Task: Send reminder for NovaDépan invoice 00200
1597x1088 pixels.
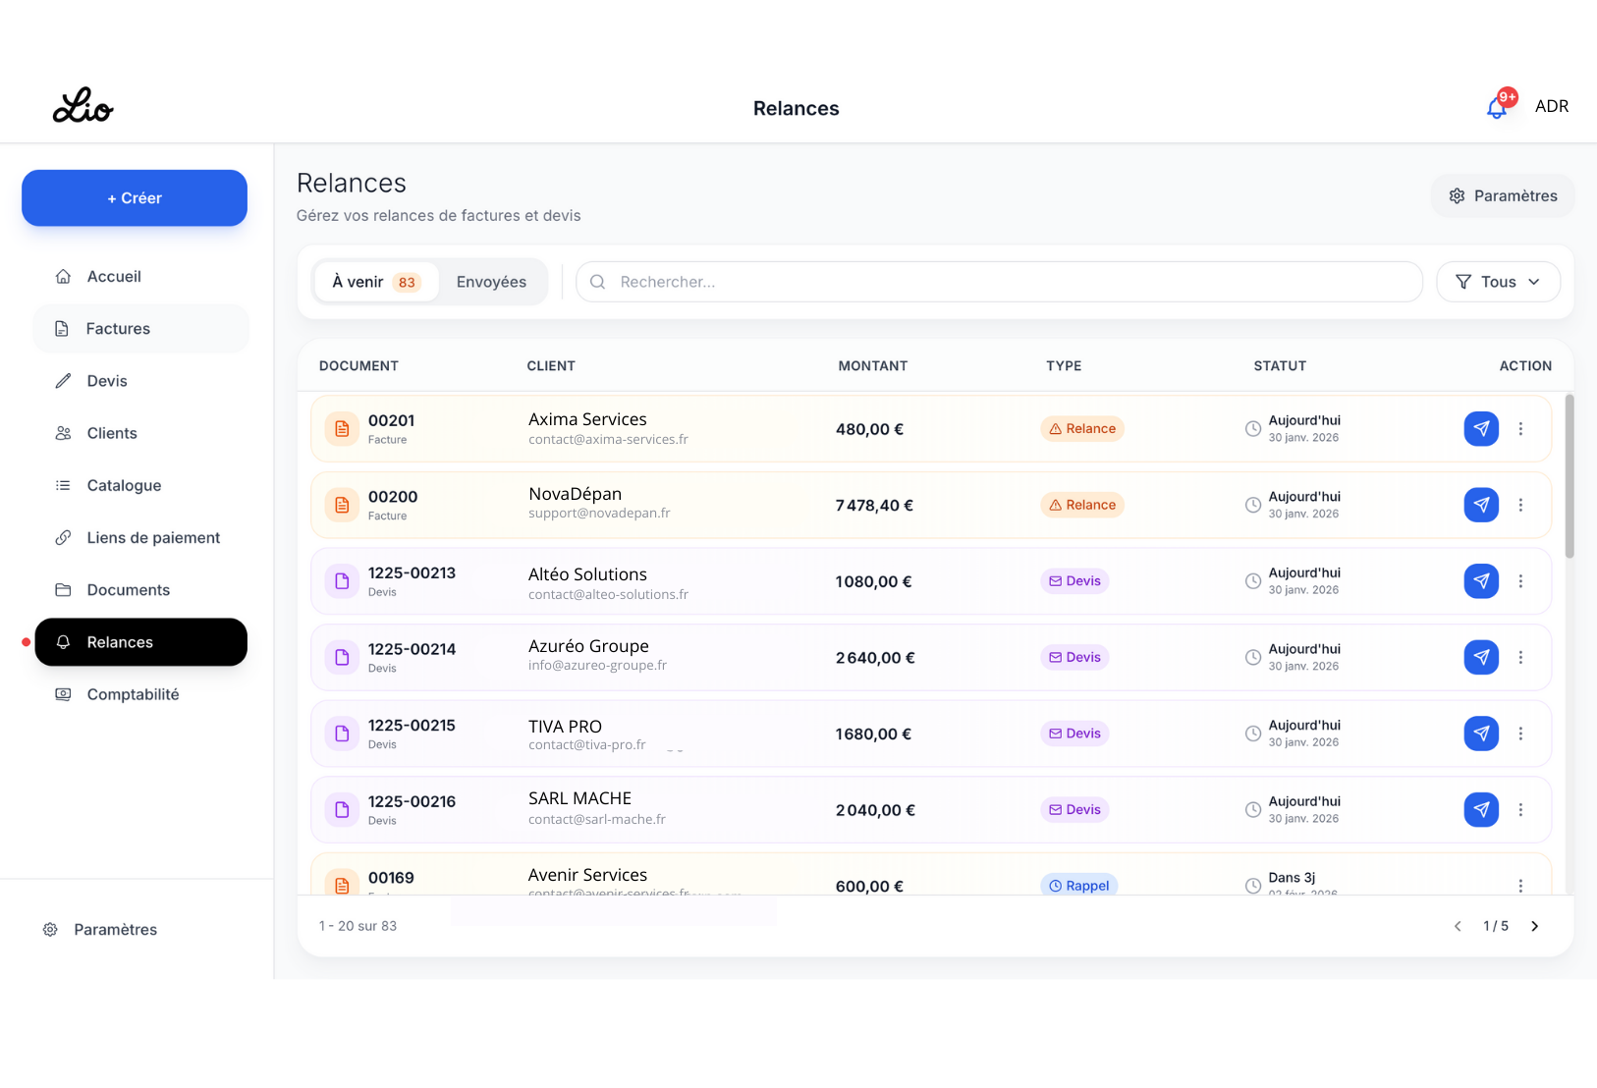Action: point(1480,505)
